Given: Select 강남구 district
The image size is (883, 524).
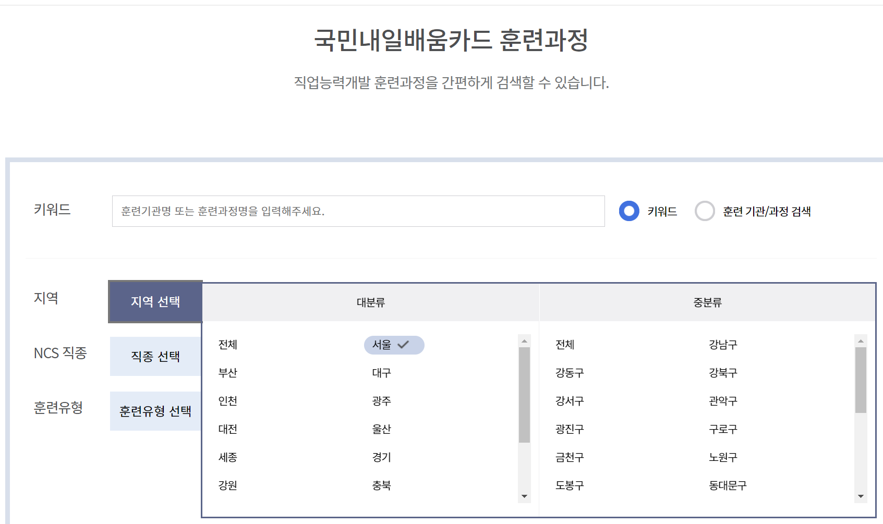Looking at the screenshot, I should click(723, 345).
